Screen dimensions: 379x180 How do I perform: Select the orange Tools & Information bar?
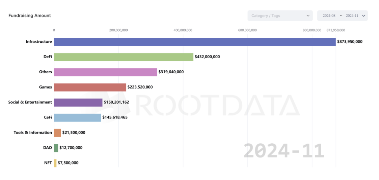pos(57,133)
